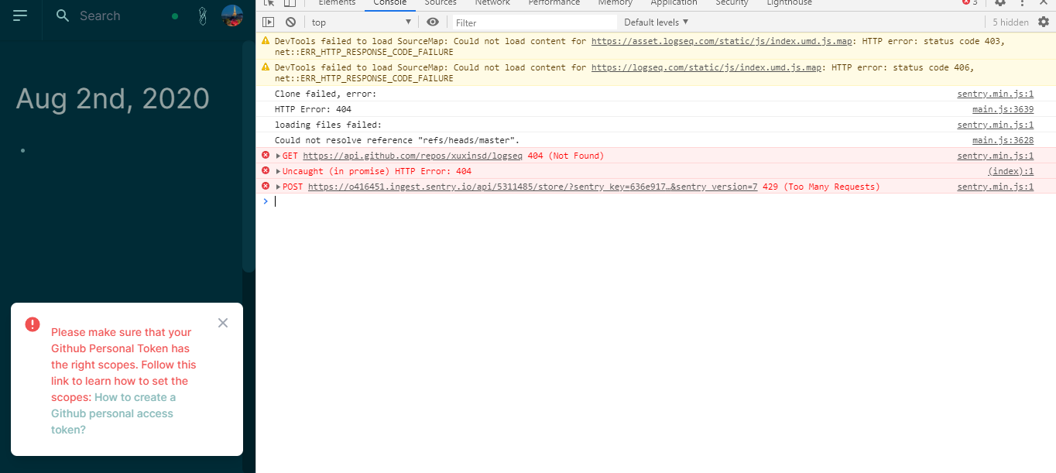Viewport: 1056px width, 473px height.
Task: Show the console sidebar
Action: pyautogui.click(x=269, y=22)
